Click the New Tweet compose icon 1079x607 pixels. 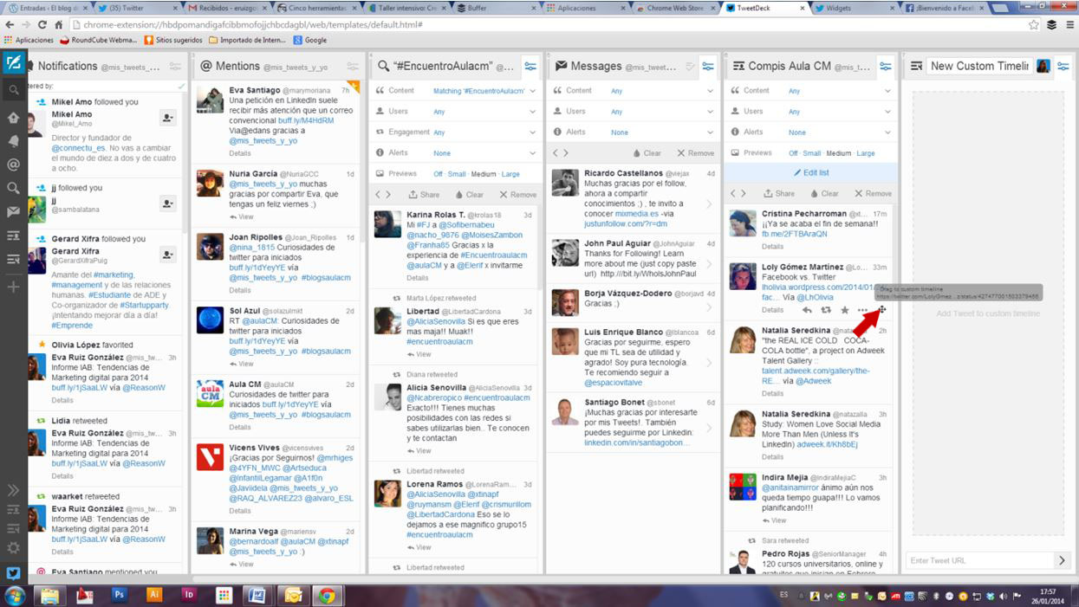pyautogui.click(x=13, y=64)
